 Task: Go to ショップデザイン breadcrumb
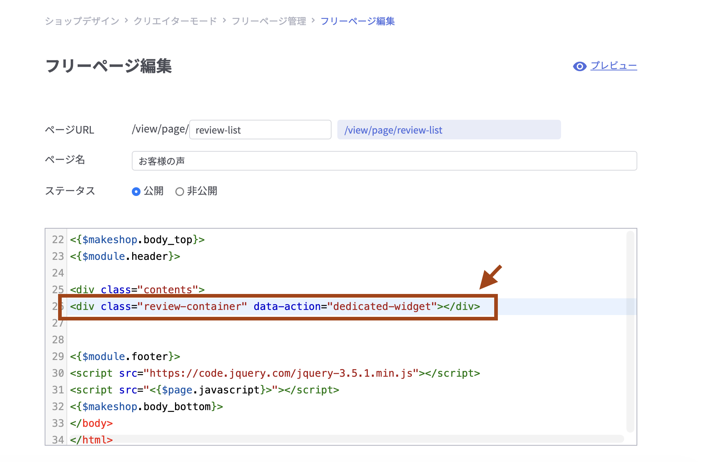click(x=82, y=21)
